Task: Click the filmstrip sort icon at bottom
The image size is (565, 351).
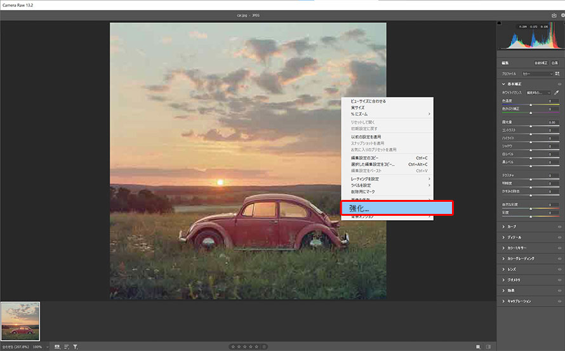Action: pos(67,347)
